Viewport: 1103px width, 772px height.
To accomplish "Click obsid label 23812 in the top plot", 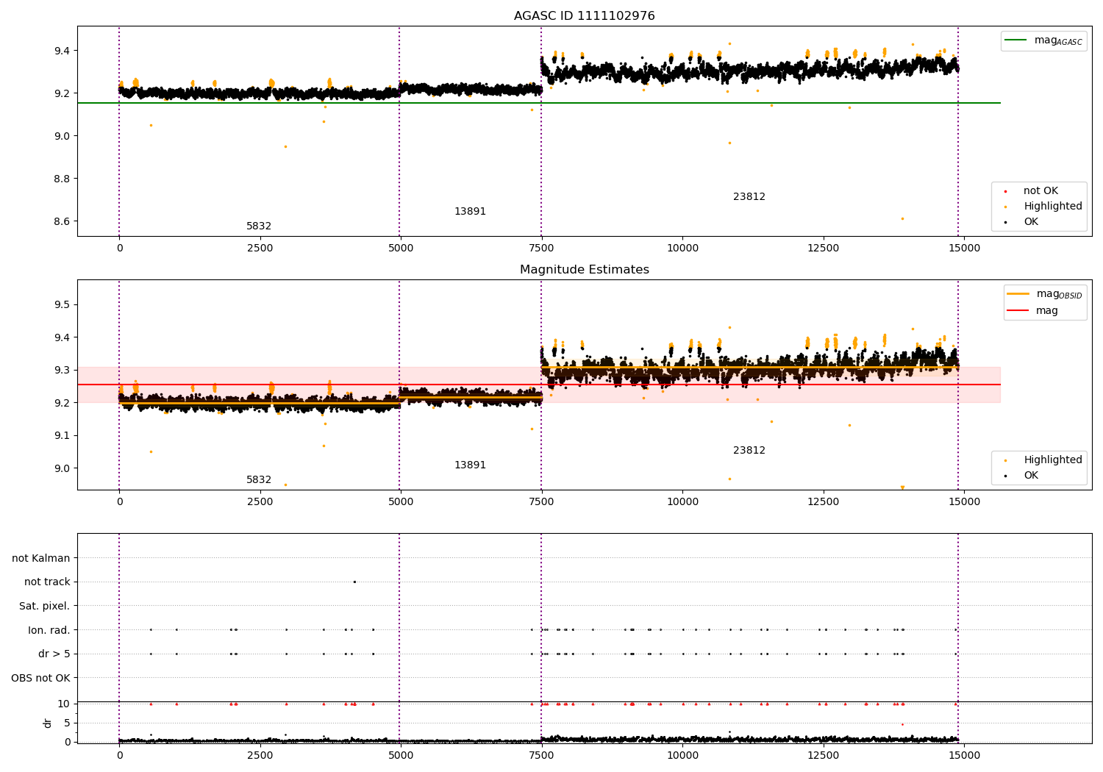I will 749,197.
